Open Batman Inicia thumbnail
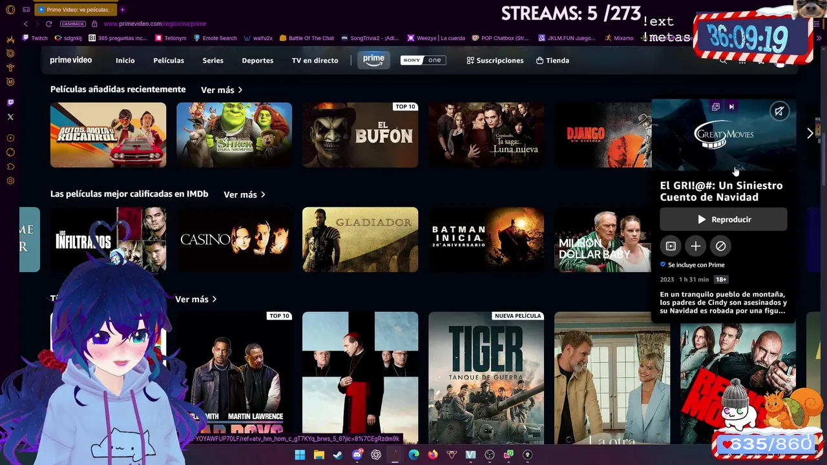Screen dimensions: 827x465 [486, 240]
